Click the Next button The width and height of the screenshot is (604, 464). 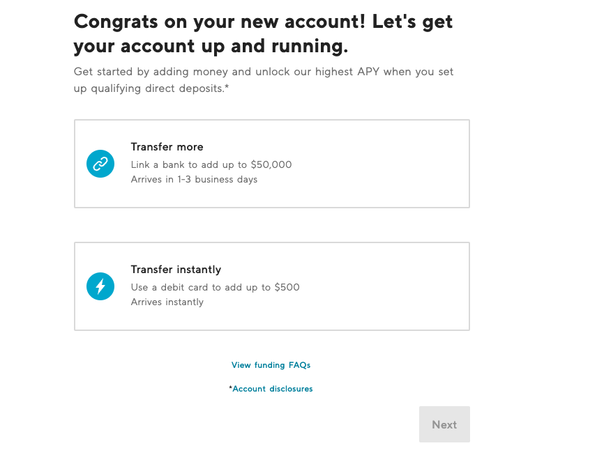click(444, 424)
